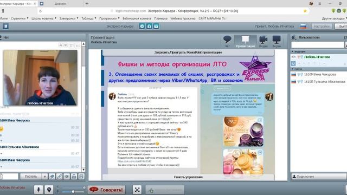Open the Чат panel menu icon

point(1,37)
